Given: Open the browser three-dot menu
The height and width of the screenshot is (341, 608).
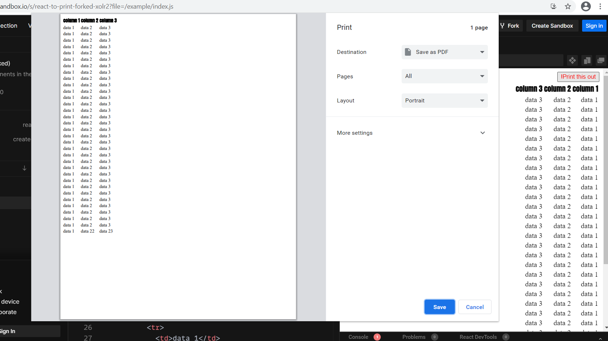Looking at the screenshot, I should click(600, 6).
